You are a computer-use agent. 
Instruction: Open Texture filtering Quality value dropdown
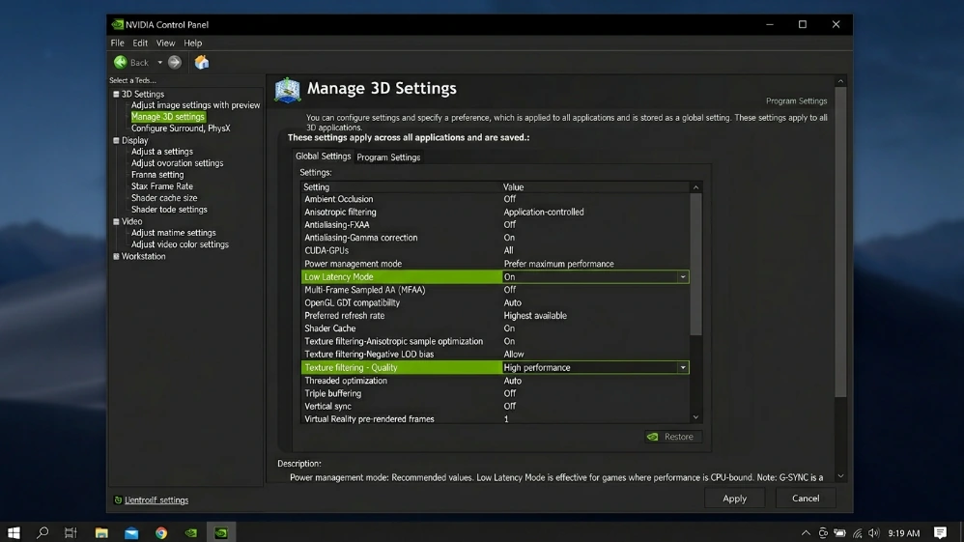click(x=682, y=368)
